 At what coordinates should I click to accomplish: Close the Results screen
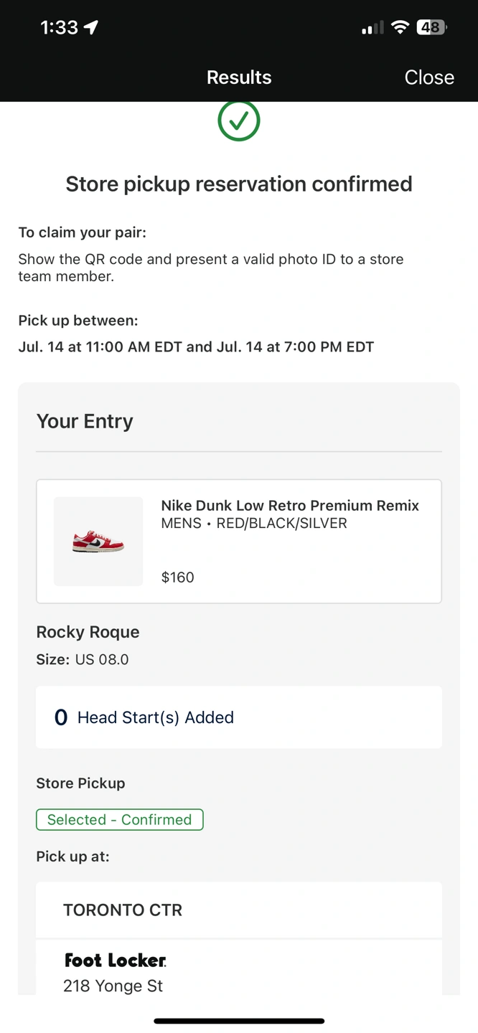pos(429,77)
